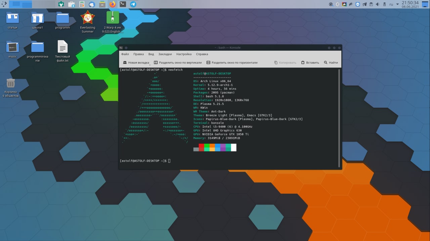430x241 pixels.
Task: Select the школа1 folder on desktop
Action: (37, 20)
